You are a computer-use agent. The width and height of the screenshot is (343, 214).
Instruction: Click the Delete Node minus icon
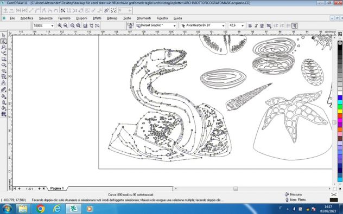click(x=11, y=10)
